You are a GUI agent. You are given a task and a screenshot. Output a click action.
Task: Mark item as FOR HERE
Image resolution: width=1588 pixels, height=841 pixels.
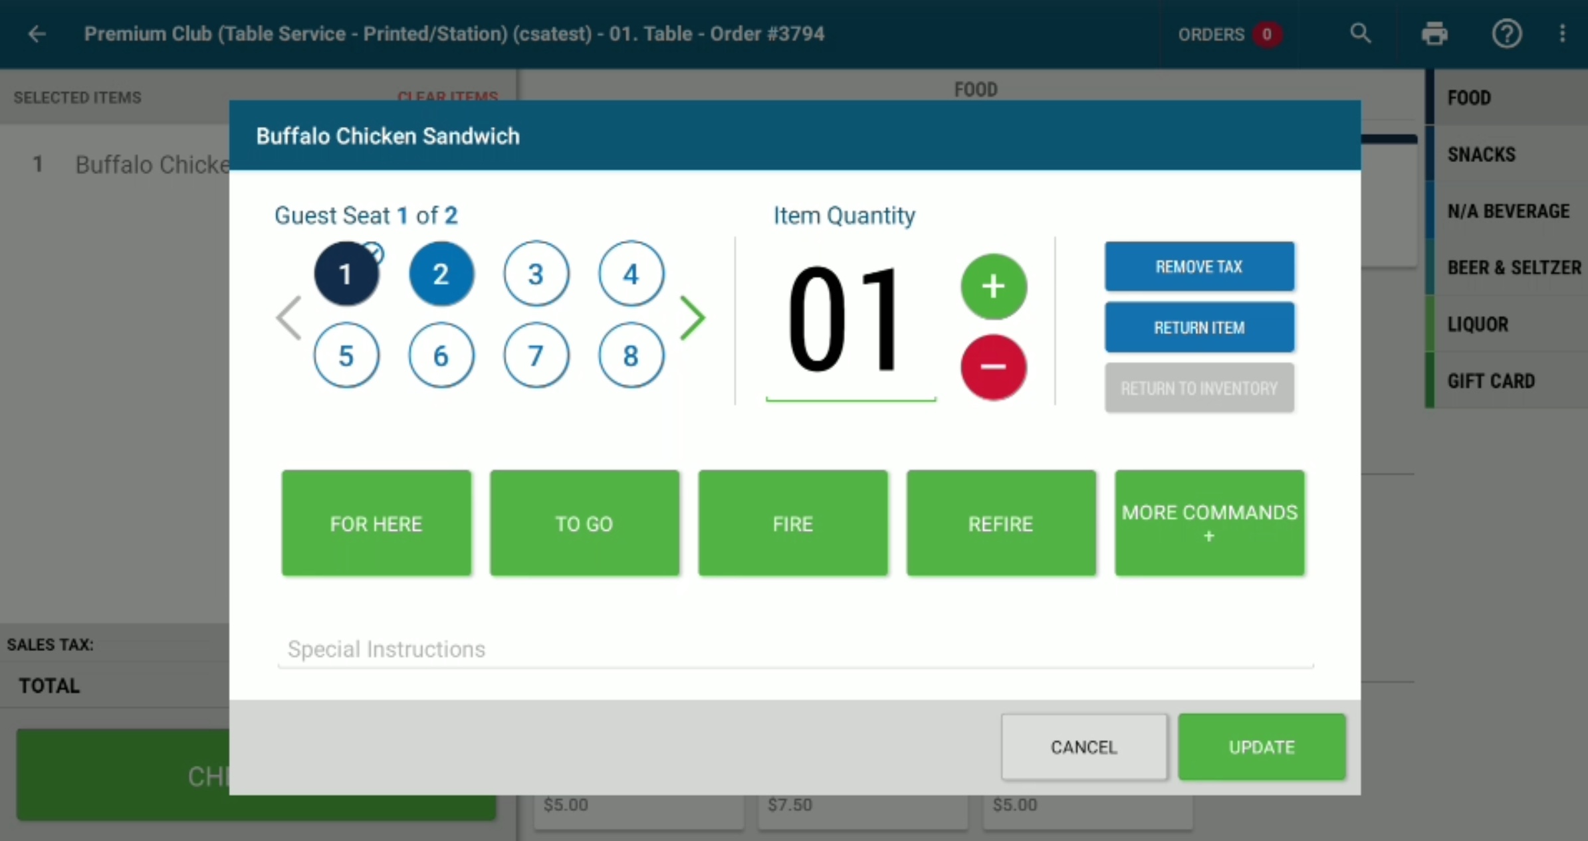pos(376,523)
